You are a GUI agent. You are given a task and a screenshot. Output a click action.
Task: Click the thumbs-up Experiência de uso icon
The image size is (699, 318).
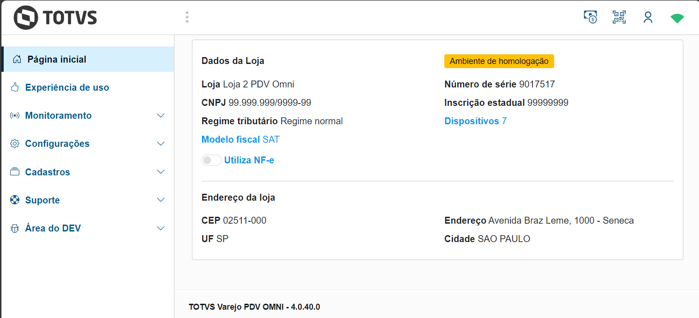tap(15, 87)
